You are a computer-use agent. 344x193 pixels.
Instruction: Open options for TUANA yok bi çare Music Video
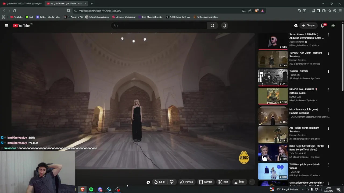click(x=328, y=165)
